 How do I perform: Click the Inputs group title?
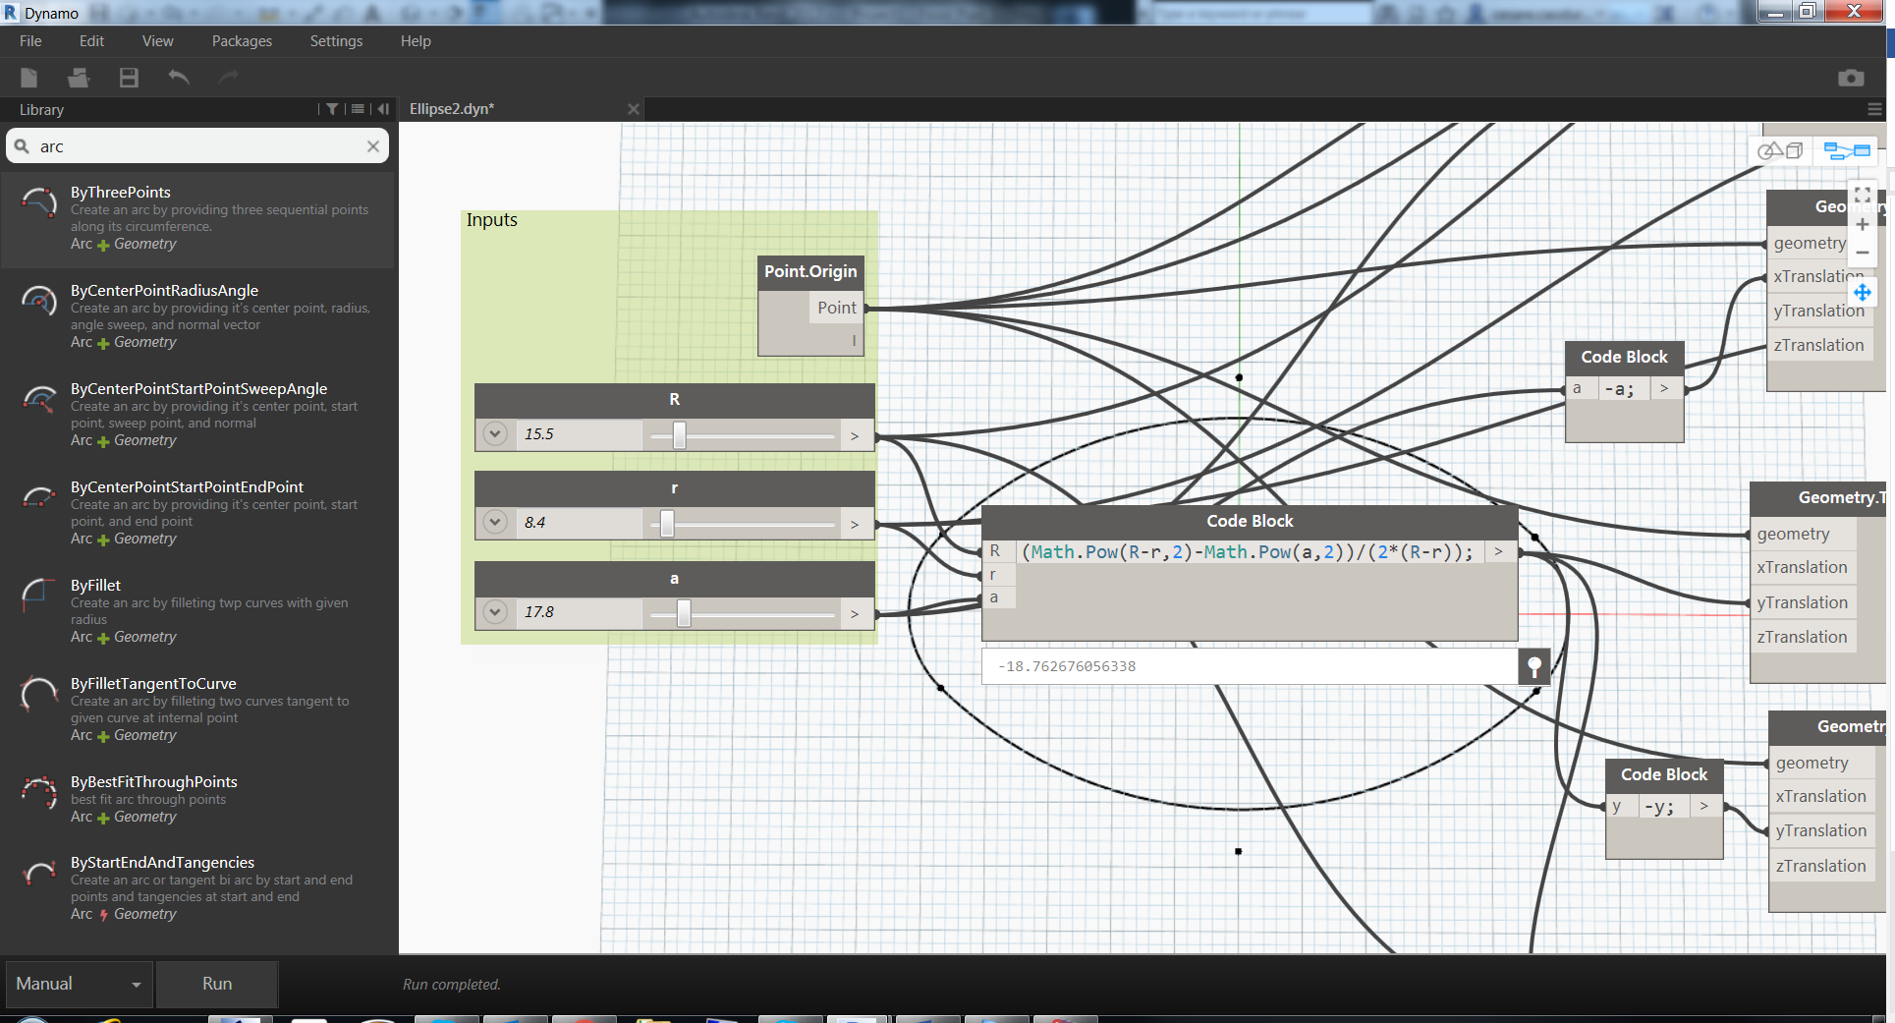492,220
